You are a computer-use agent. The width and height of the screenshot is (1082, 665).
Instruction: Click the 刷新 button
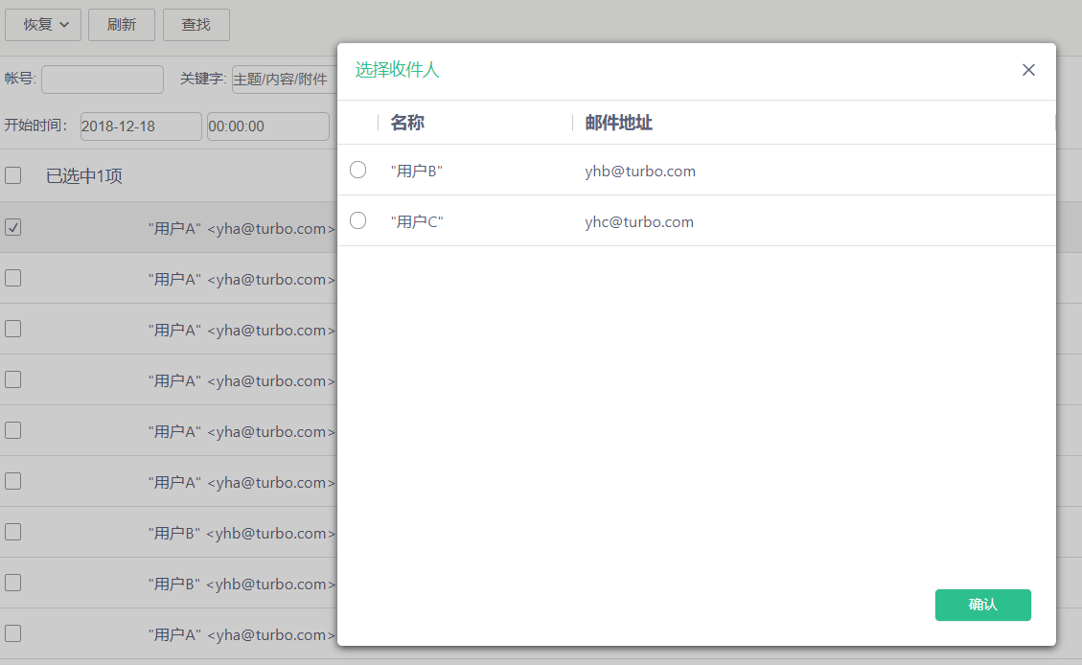click(122, 25)
